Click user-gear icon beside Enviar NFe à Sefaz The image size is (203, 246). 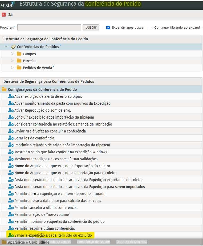click(x=11, y=131)
